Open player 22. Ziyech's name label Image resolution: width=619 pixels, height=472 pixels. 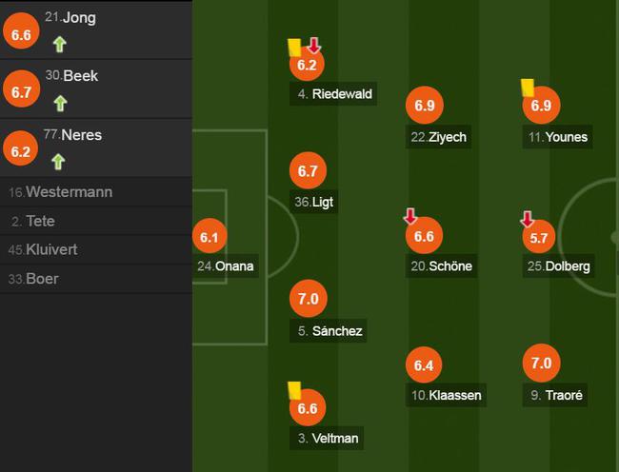click(x=439, y=137)
